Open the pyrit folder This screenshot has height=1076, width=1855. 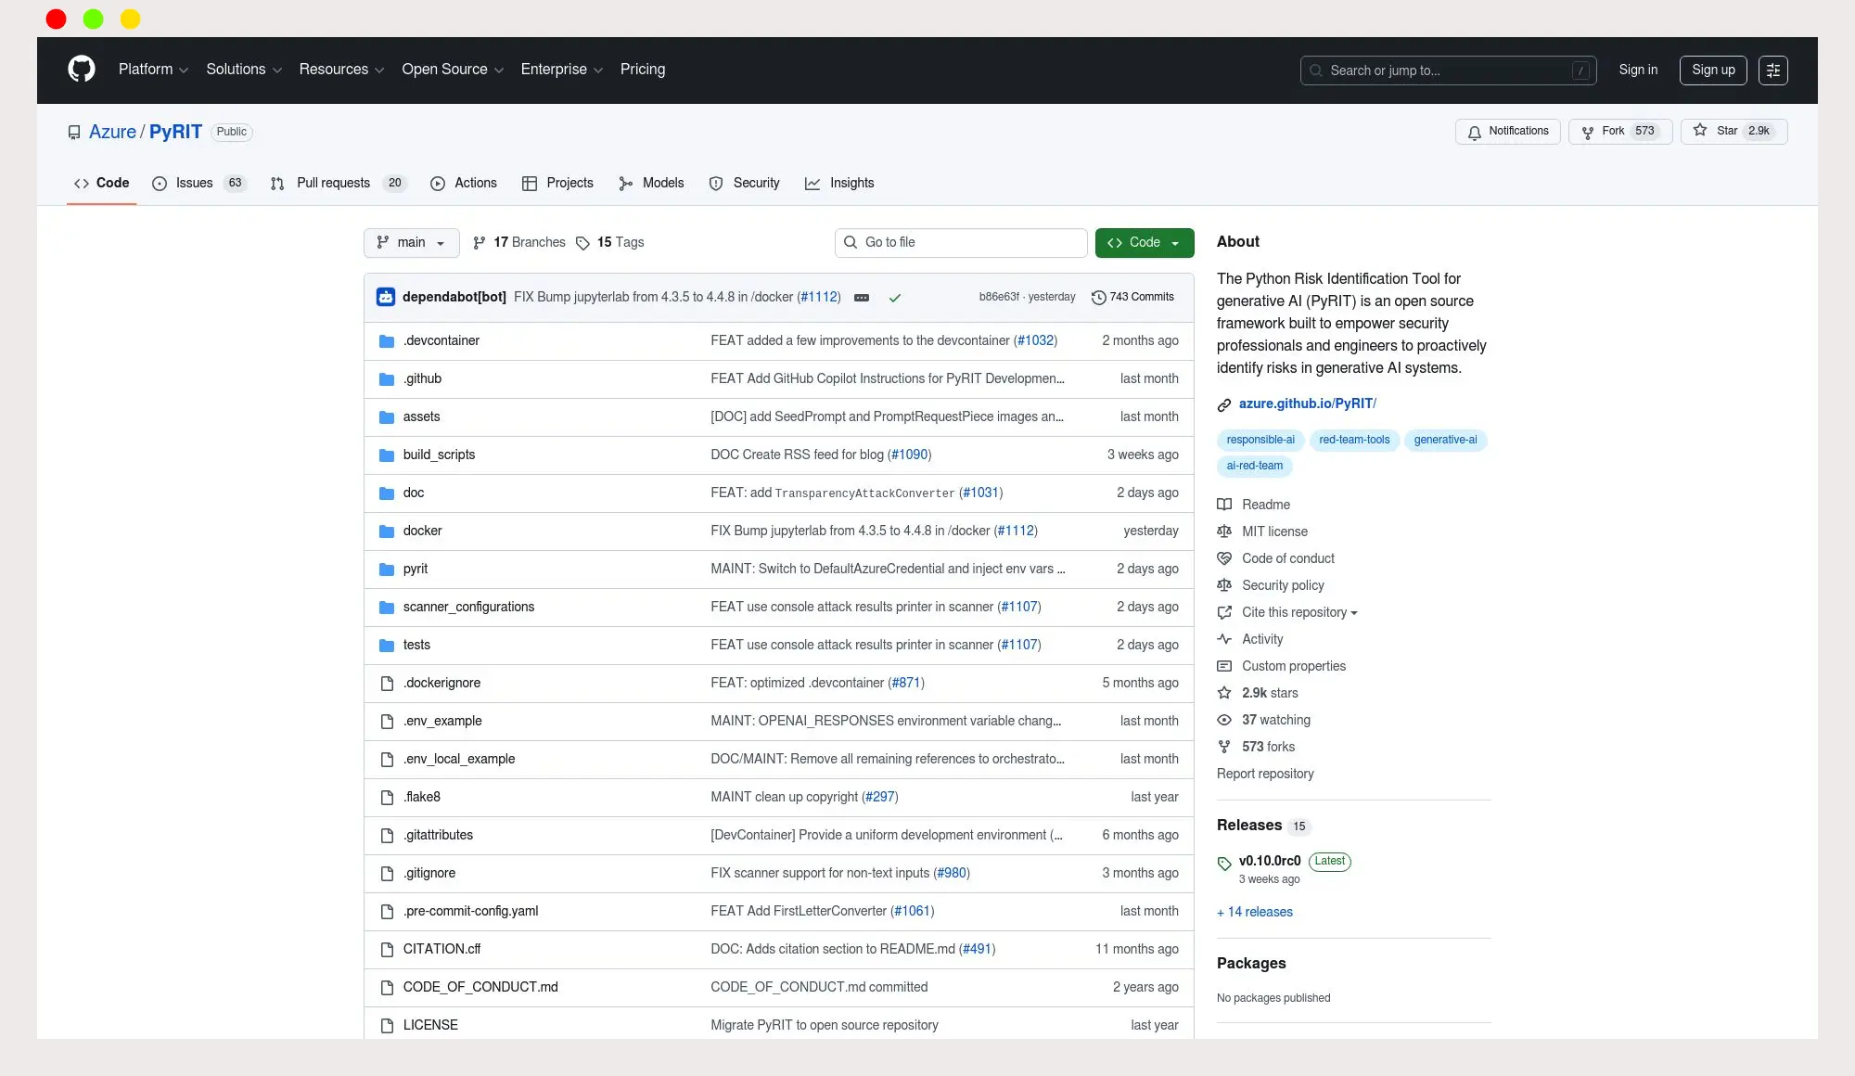tap(415, 569)
